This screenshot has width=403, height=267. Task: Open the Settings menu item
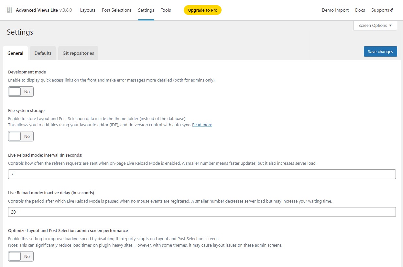(146, 10)
